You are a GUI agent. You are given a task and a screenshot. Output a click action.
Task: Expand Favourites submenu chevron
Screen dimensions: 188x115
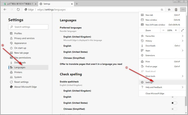pyautogui.click(x=182, y=36)
